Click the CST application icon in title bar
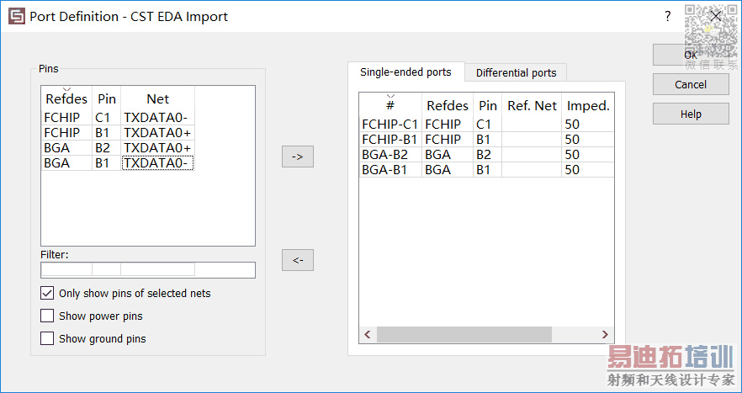742x393 pixels. click(16, 16)
